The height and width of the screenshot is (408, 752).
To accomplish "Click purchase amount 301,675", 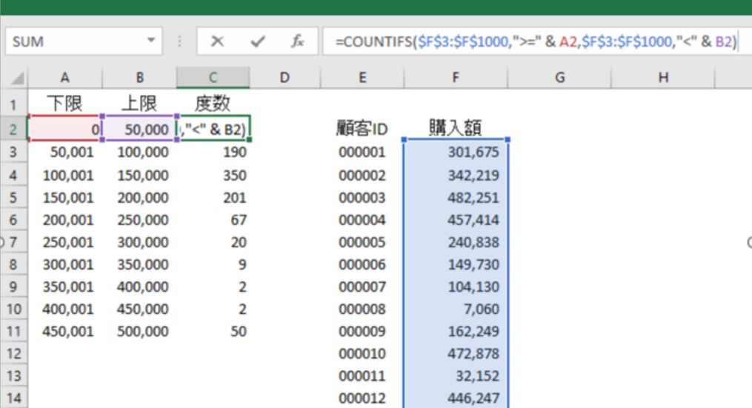I will 456,153.
